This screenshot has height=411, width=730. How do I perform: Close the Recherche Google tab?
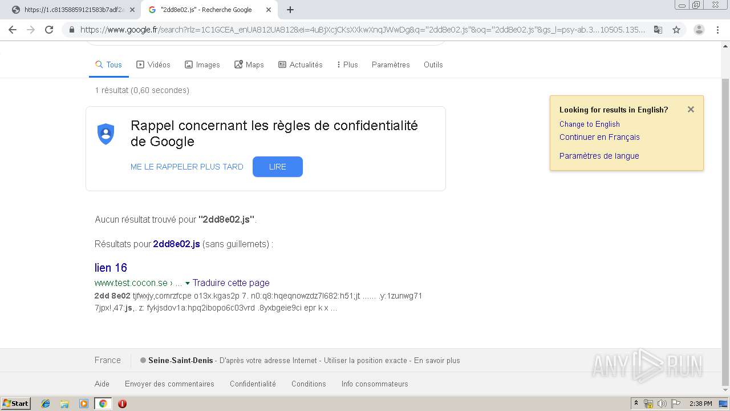click(x=269, y=10)
